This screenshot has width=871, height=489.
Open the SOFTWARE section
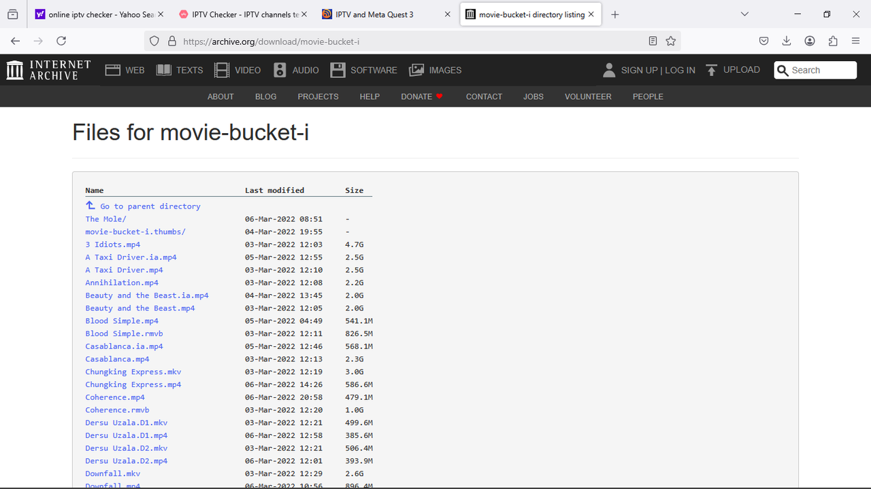(x=363, y=70)
